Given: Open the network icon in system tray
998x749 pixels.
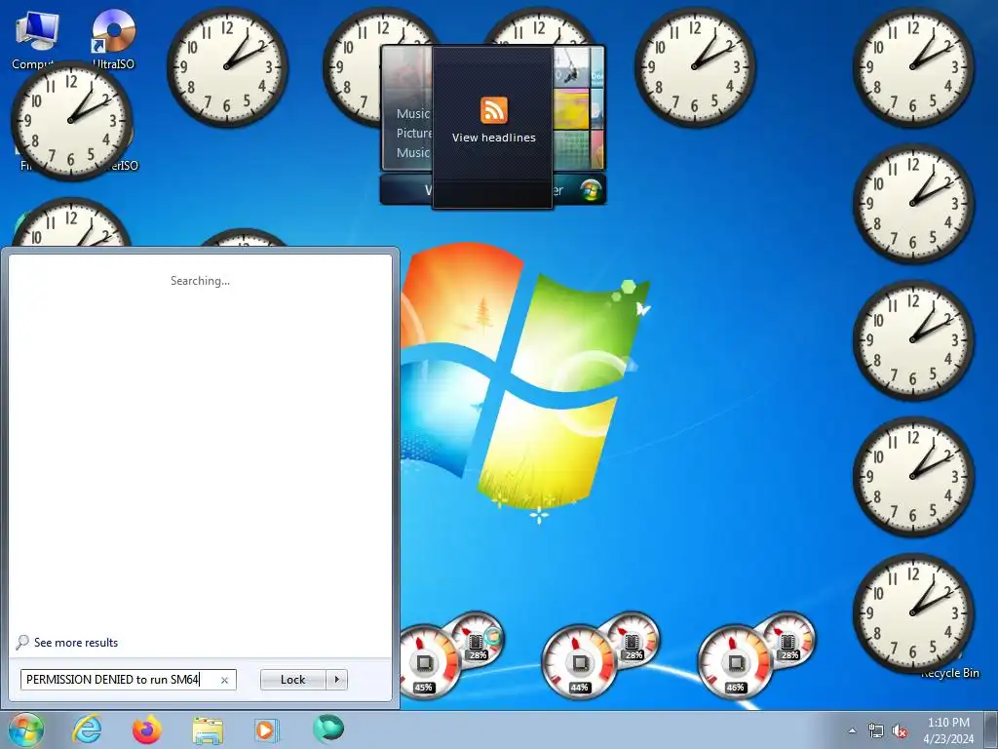Looking at the screenshot, I should tap(876, 730).
